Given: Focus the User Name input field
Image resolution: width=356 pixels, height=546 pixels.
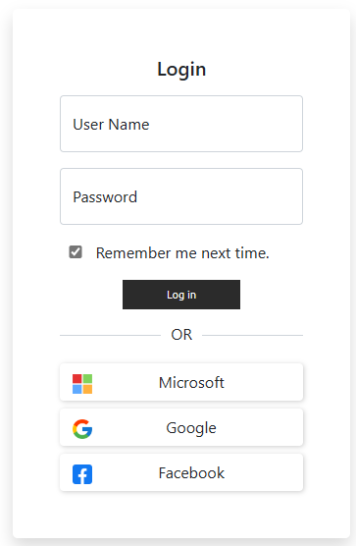Looking at the screenshot, I should point(181,124).
